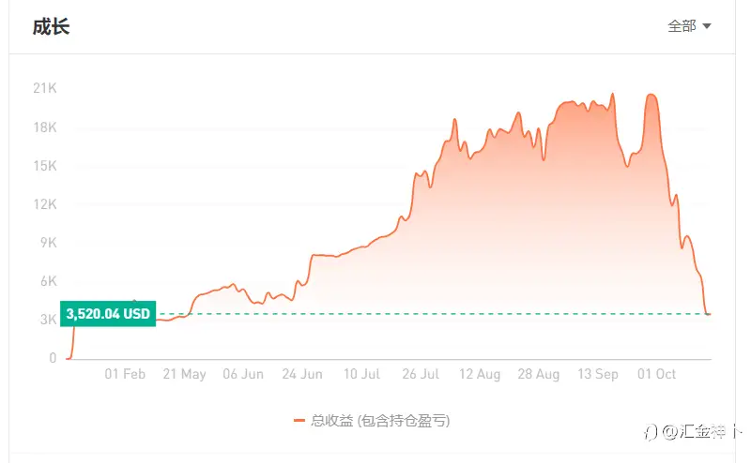Toggle the 总收益 legend series

[x=372, y=421]
